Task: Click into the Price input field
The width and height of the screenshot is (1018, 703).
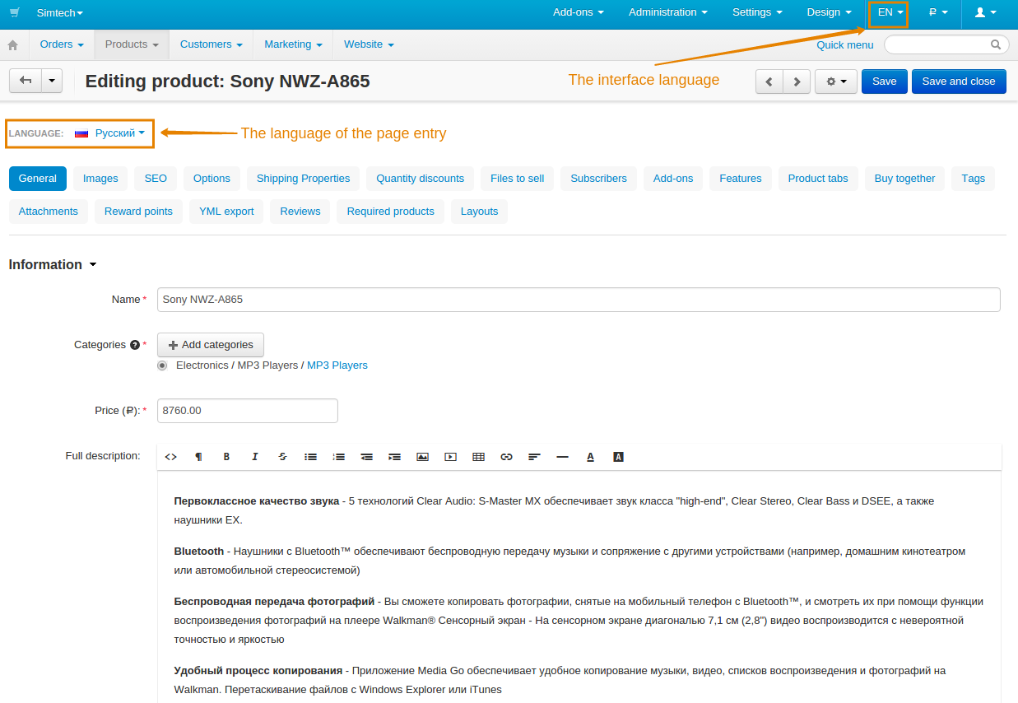Action: 248,411
